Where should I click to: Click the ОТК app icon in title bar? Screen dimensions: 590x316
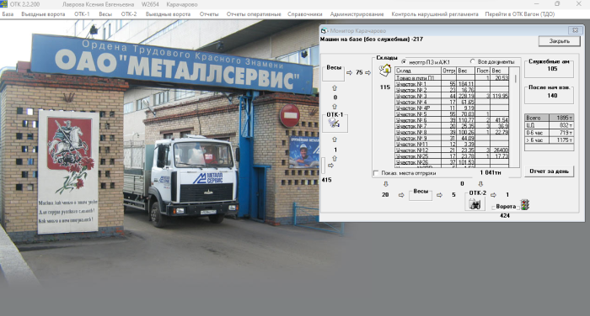pos(3,4)
